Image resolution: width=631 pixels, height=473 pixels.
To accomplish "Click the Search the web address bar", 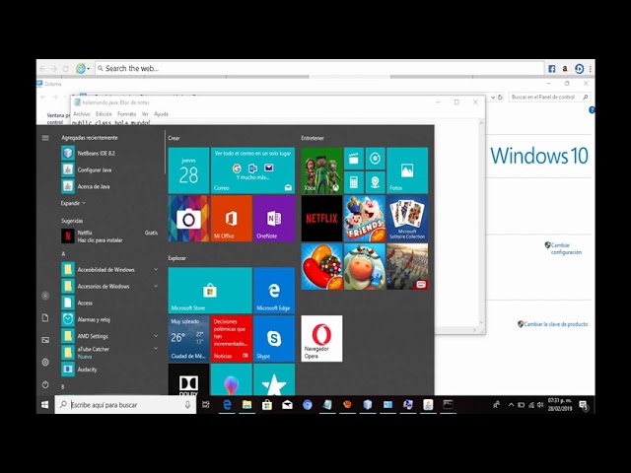I will coord(319,68).
